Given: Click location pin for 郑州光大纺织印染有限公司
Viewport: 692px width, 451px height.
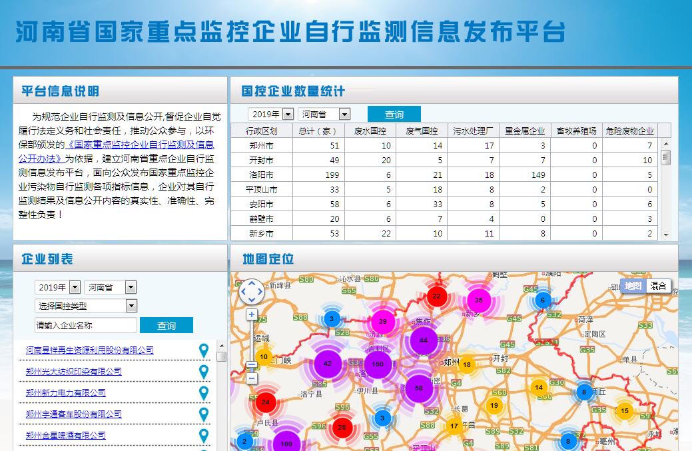Looking at the screenshot, I should coord(204,372).
